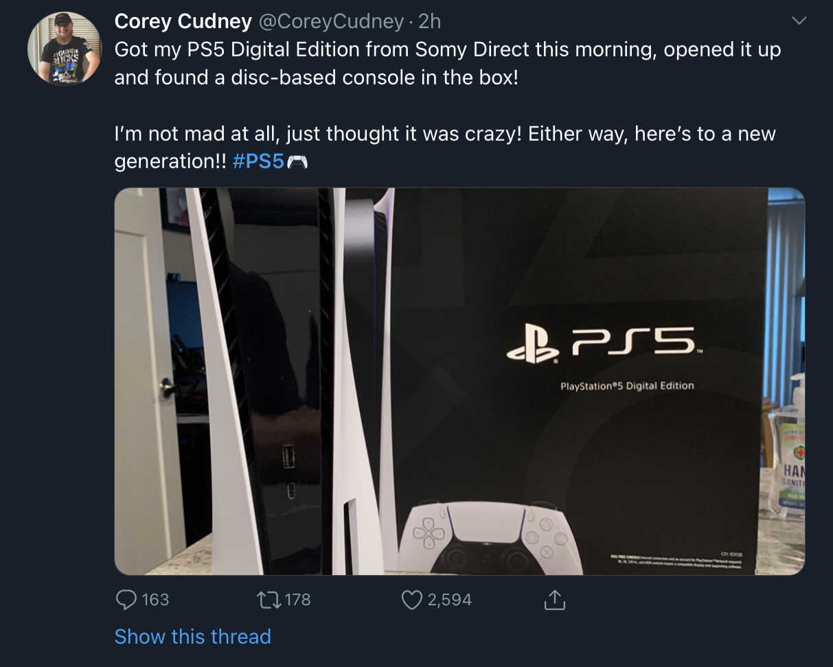Click the 2,594 likes count
Image resolution: width=833 pixels, height=667 pixels.
[x=449, y=600]
